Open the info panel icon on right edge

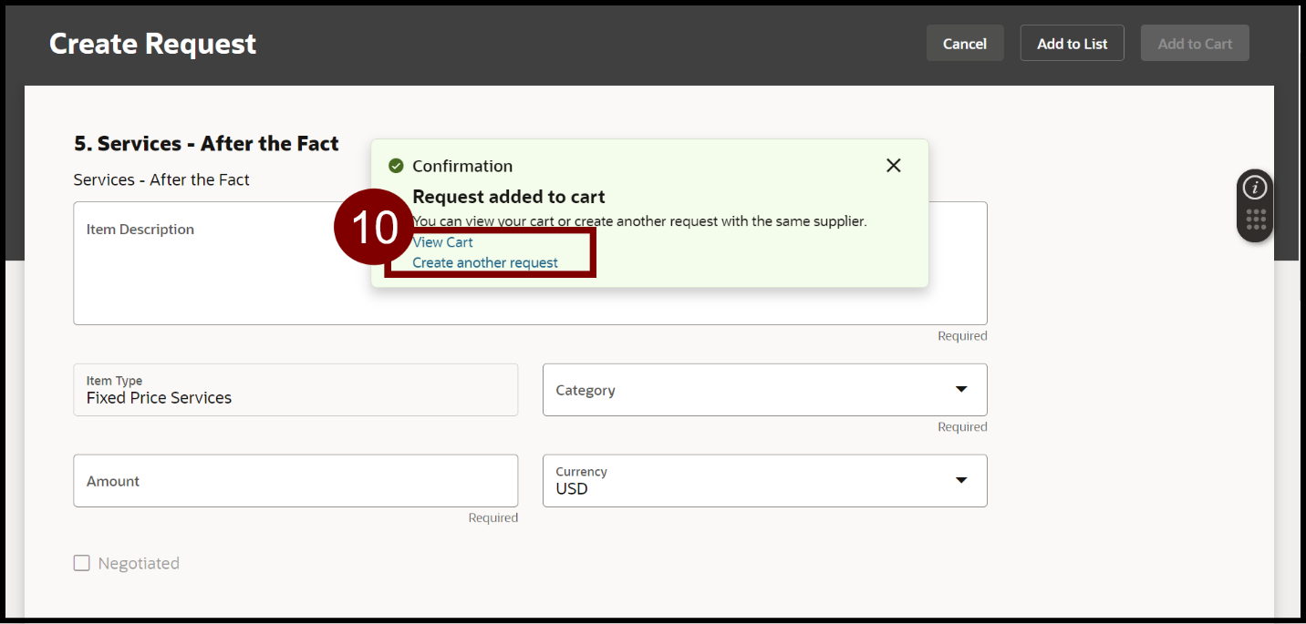click(1256, 188)
